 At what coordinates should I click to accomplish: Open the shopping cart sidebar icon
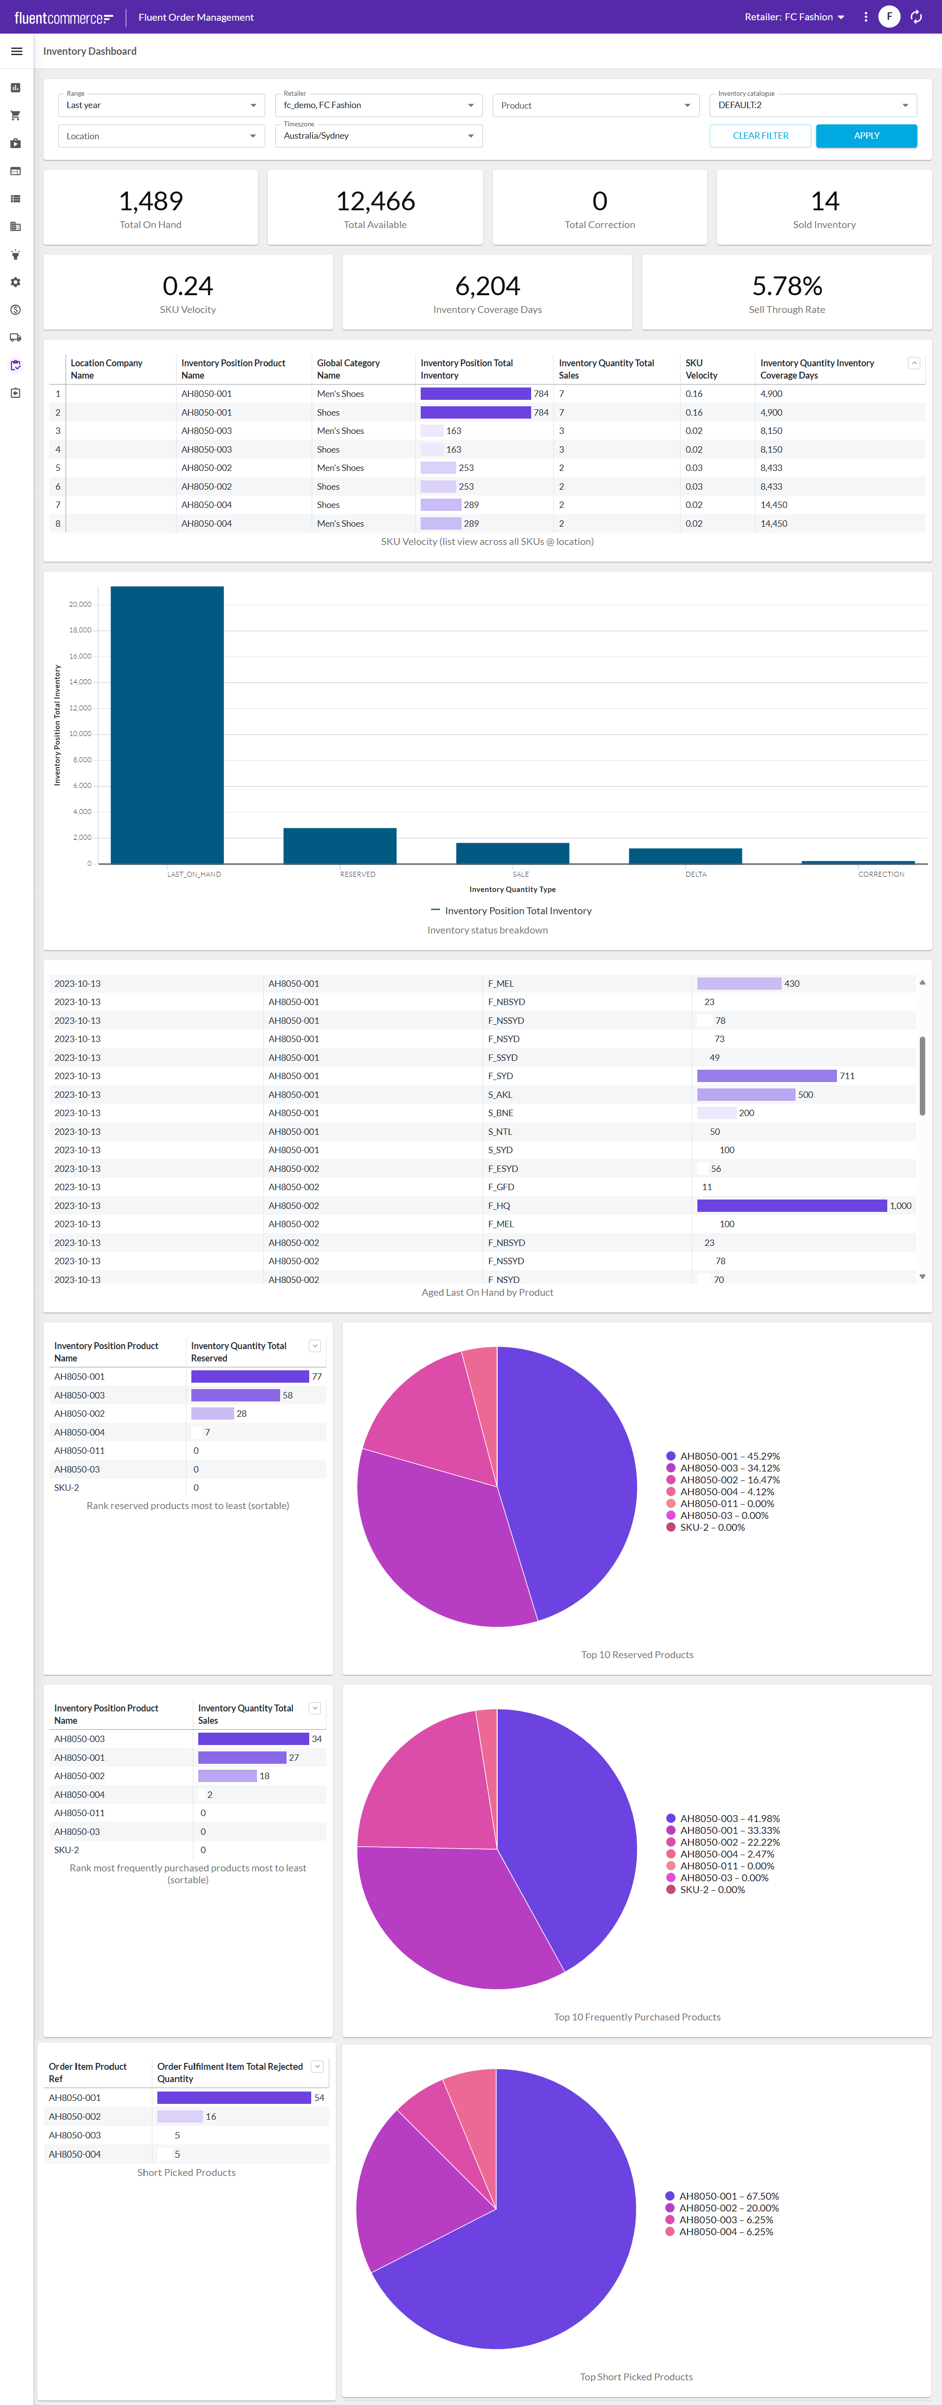tap(16, 116)
